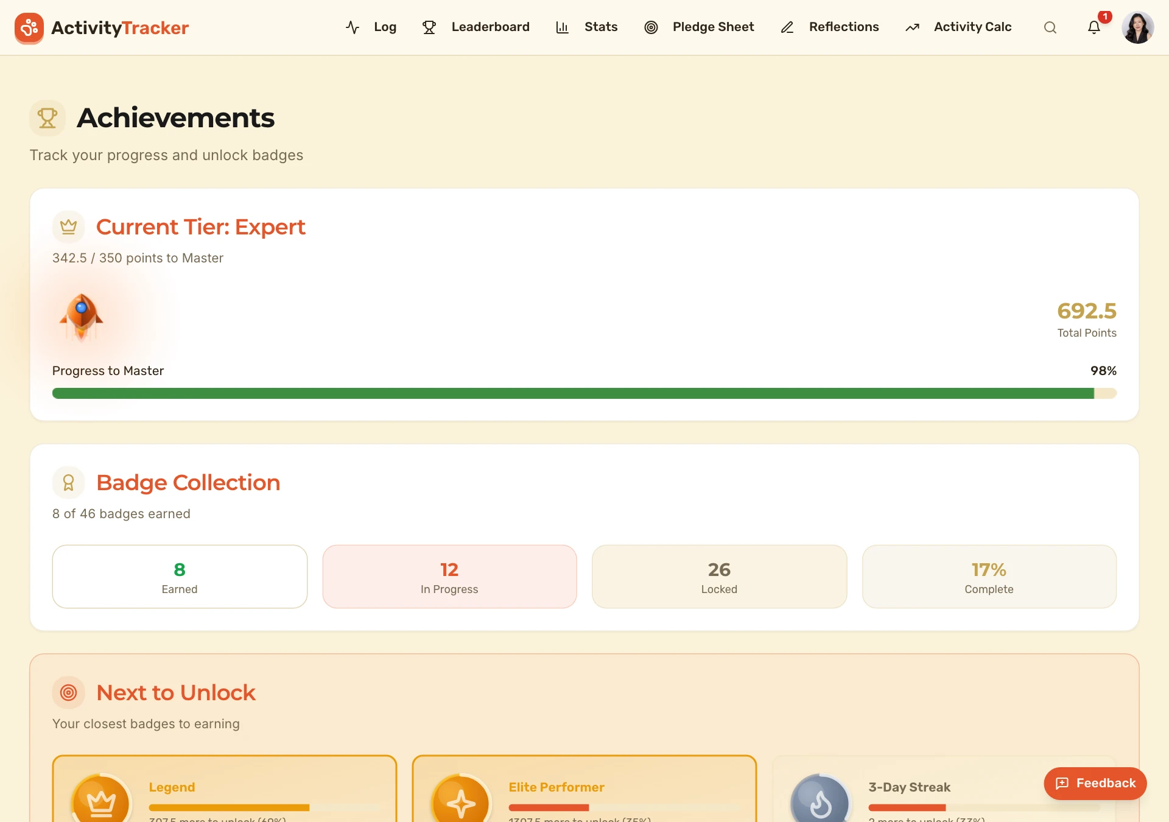Click the Elite Performer progress bar

tap(625, 808)
